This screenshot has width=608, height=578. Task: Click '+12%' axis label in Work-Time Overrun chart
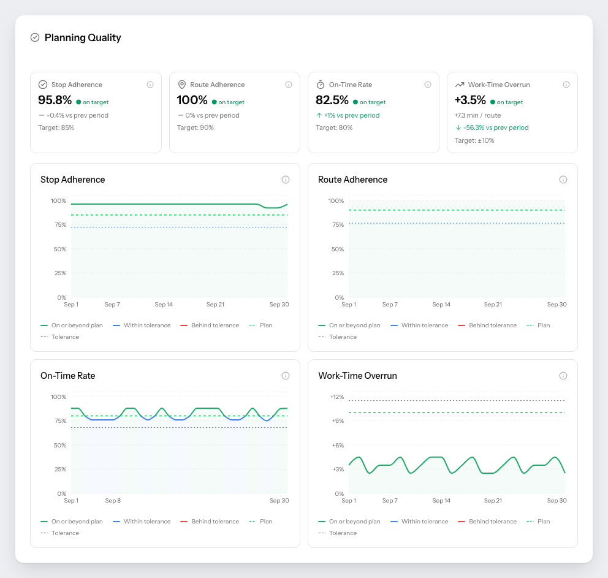click(337, 397)
